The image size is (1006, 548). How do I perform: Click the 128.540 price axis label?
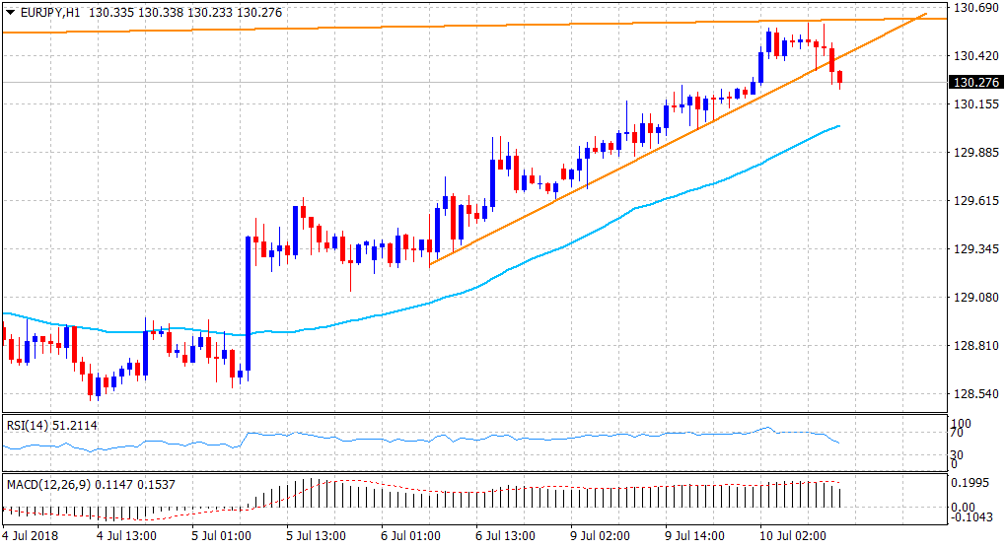click(x=972, y=394)
